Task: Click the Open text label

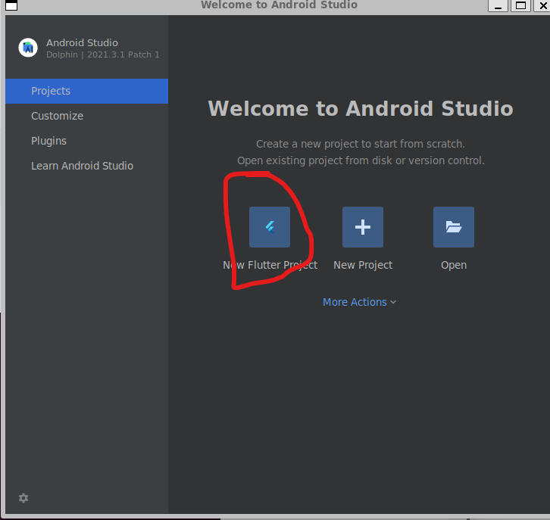Action: point(454,265)
